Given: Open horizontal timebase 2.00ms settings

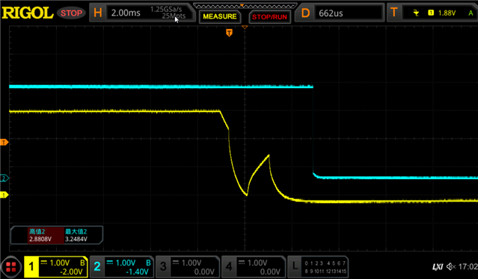Looking at the screenshot, I should click(142, 13).
